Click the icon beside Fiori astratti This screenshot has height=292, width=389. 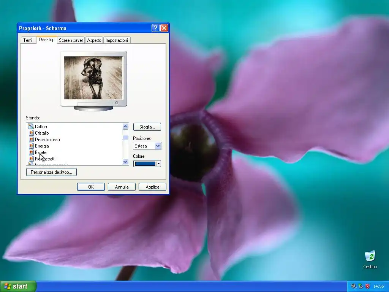pyautogui.click(x=31, y=159)
